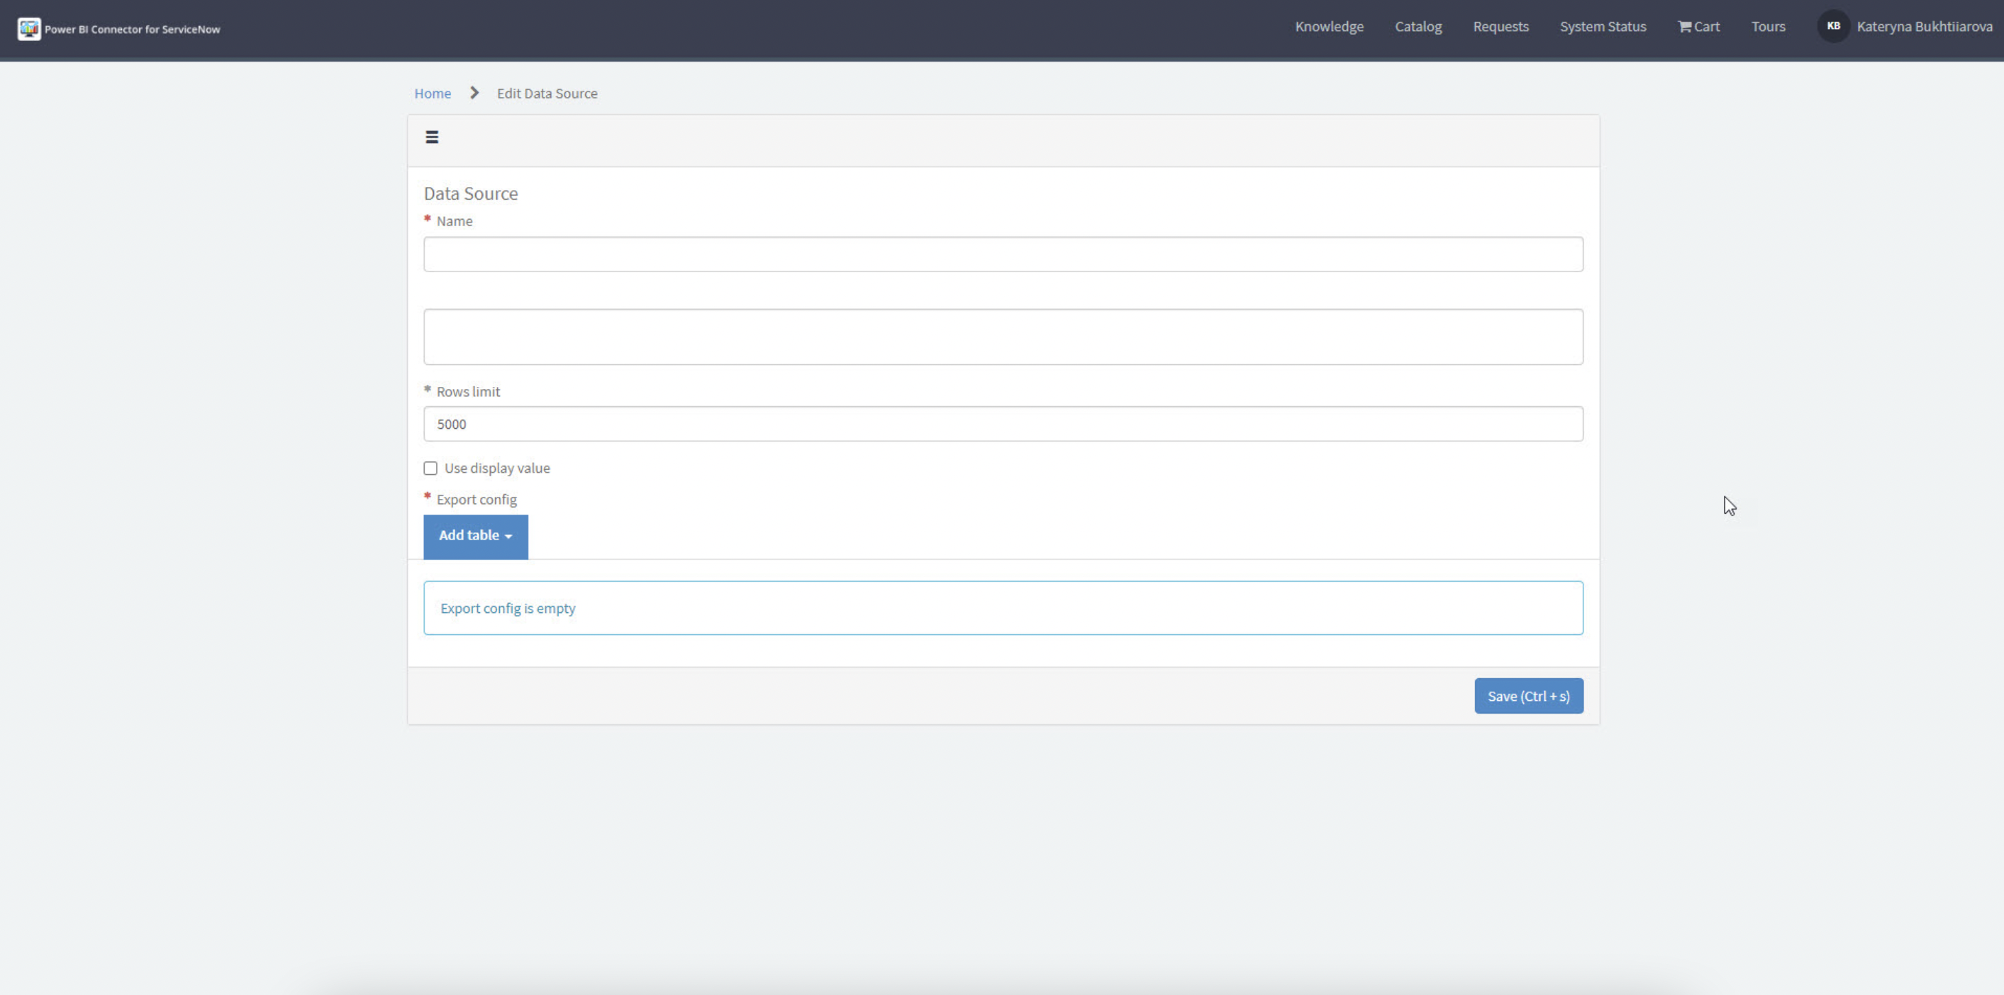Open the hamburger menu above Data Source

(432, 137)
